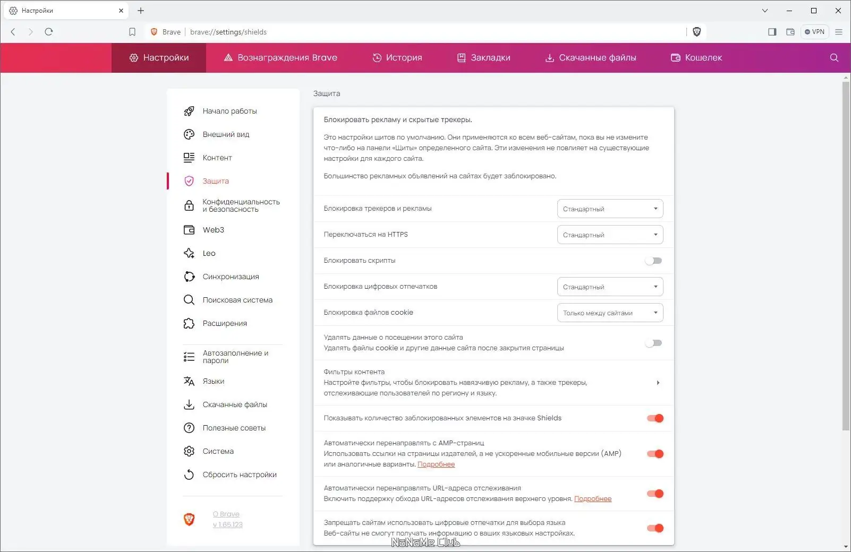Click the v 1.65.123 version link

pos(228,525)
